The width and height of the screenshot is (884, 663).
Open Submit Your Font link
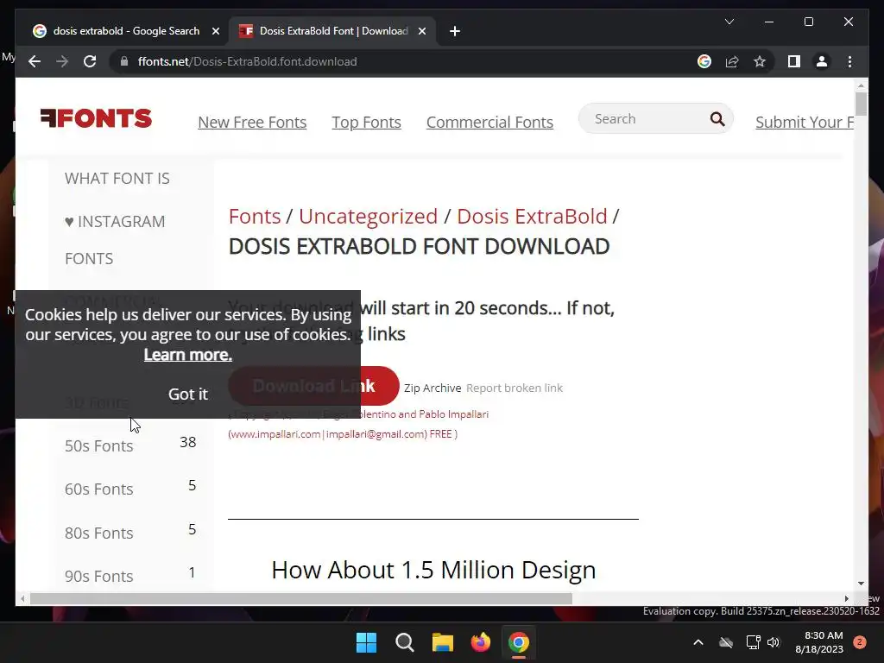point(805,123)
